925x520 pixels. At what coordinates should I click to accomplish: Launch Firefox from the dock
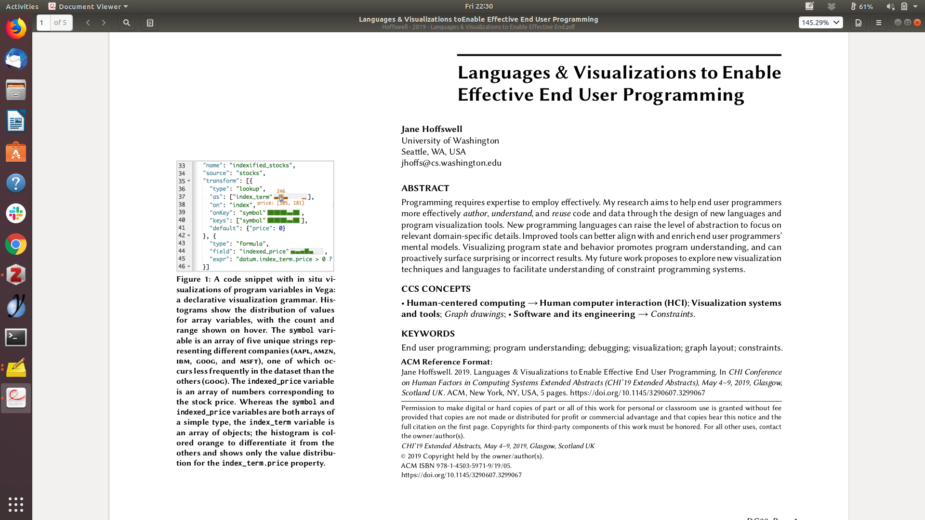pos(16,29)
